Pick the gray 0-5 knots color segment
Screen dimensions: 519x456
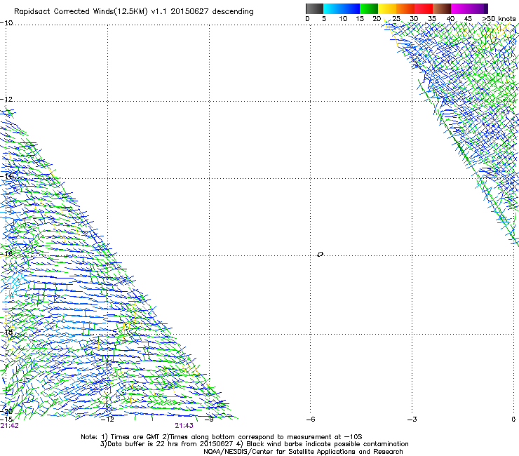(x=314, y=8)
